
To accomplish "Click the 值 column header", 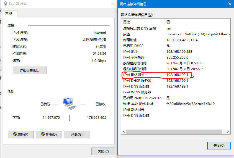I will (168, 22).
